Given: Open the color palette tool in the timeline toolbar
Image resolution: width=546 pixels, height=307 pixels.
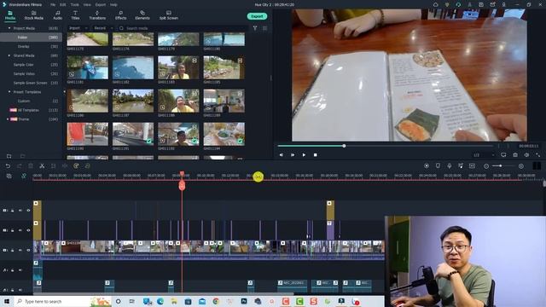Looking at the screenshot, I should 76,166.
